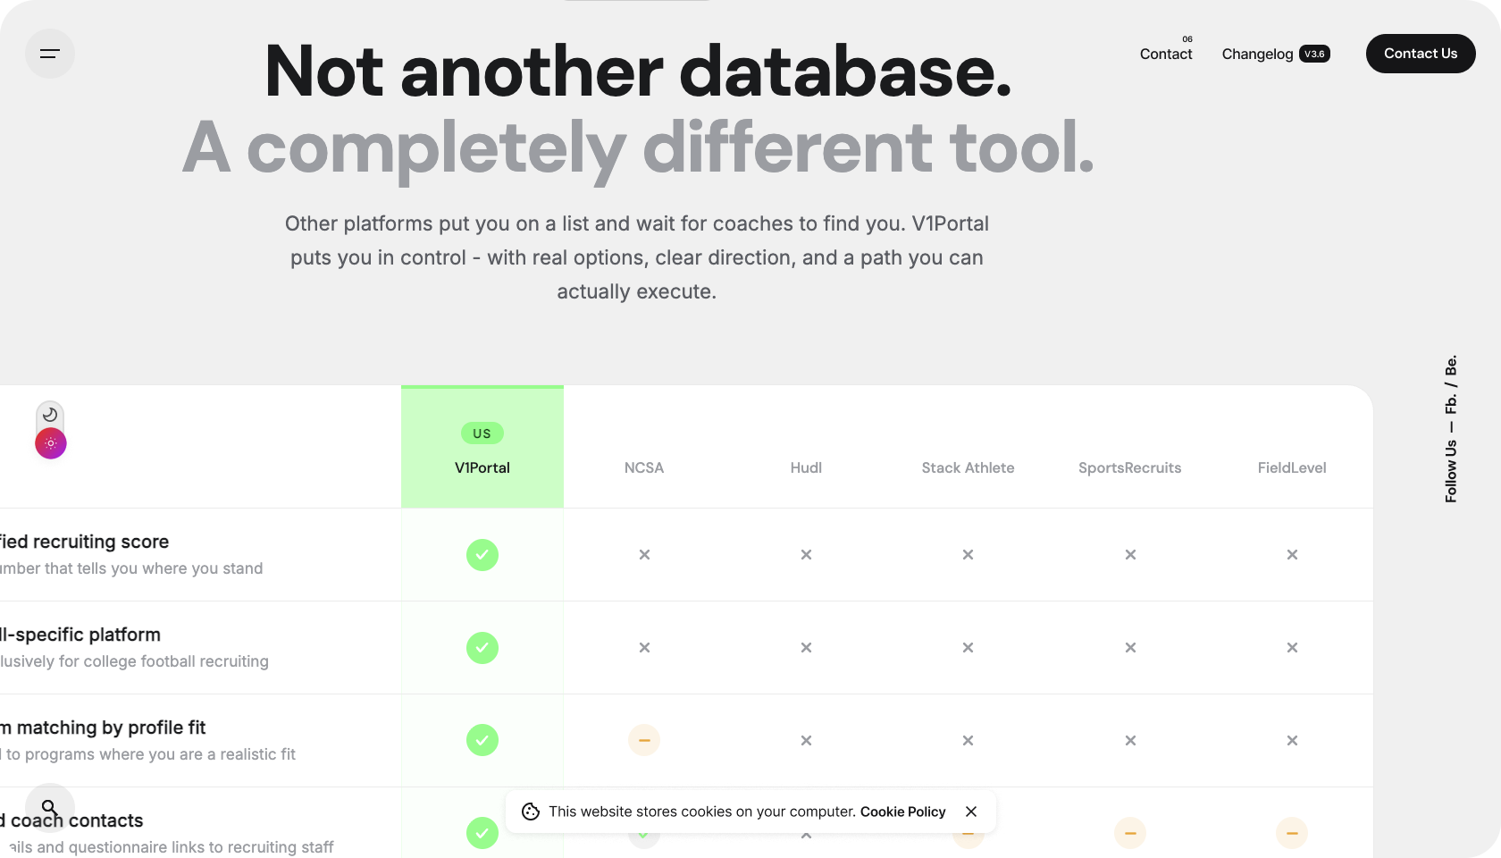Switch to dark mode moon icon

(x=50, y=415)
